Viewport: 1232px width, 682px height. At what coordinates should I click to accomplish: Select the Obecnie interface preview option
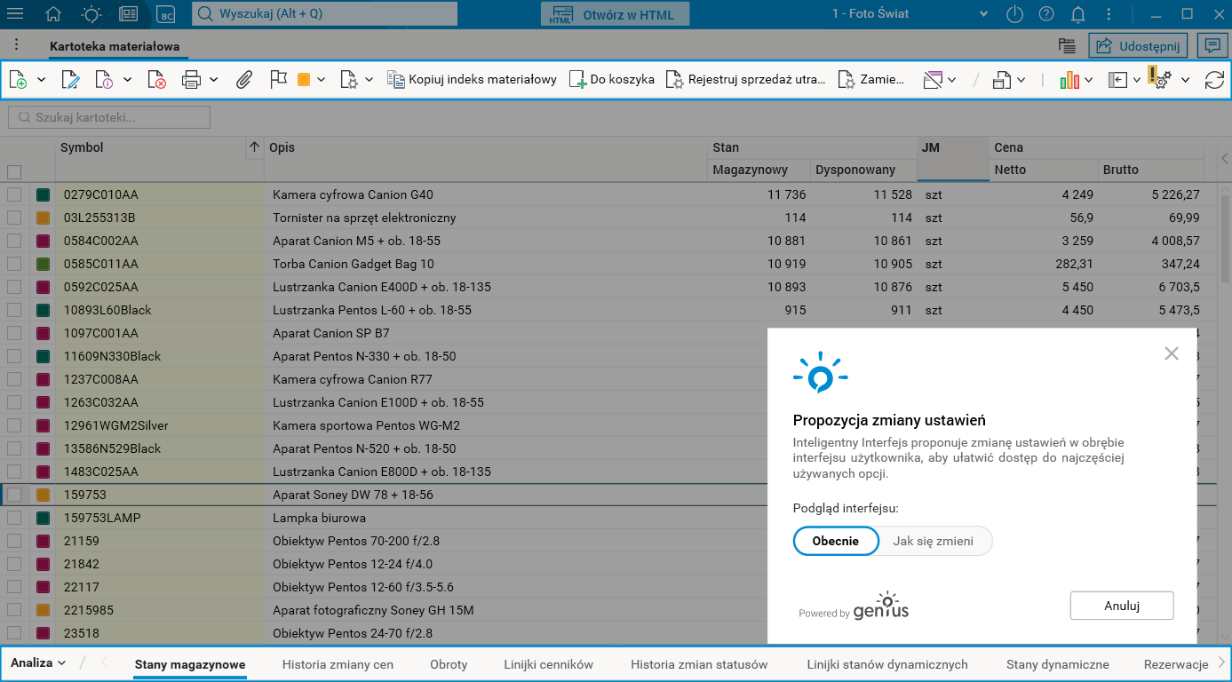tap(836, 541)
